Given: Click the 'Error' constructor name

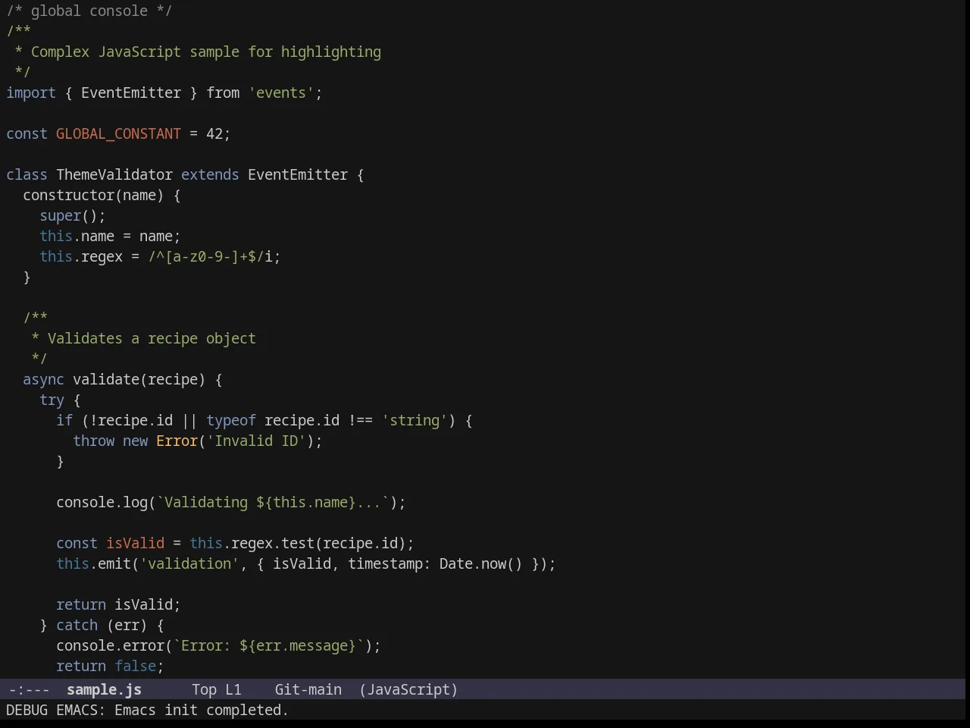Looking at the screenshot, I should click(x=177, y=441).
